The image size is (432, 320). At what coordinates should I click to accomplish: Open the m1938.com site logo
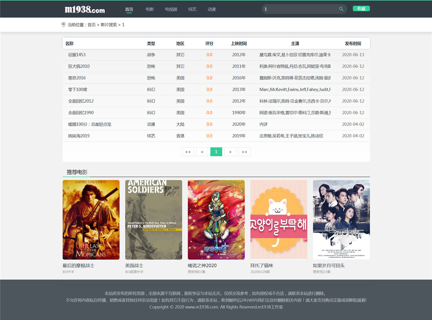coord(85,9)
